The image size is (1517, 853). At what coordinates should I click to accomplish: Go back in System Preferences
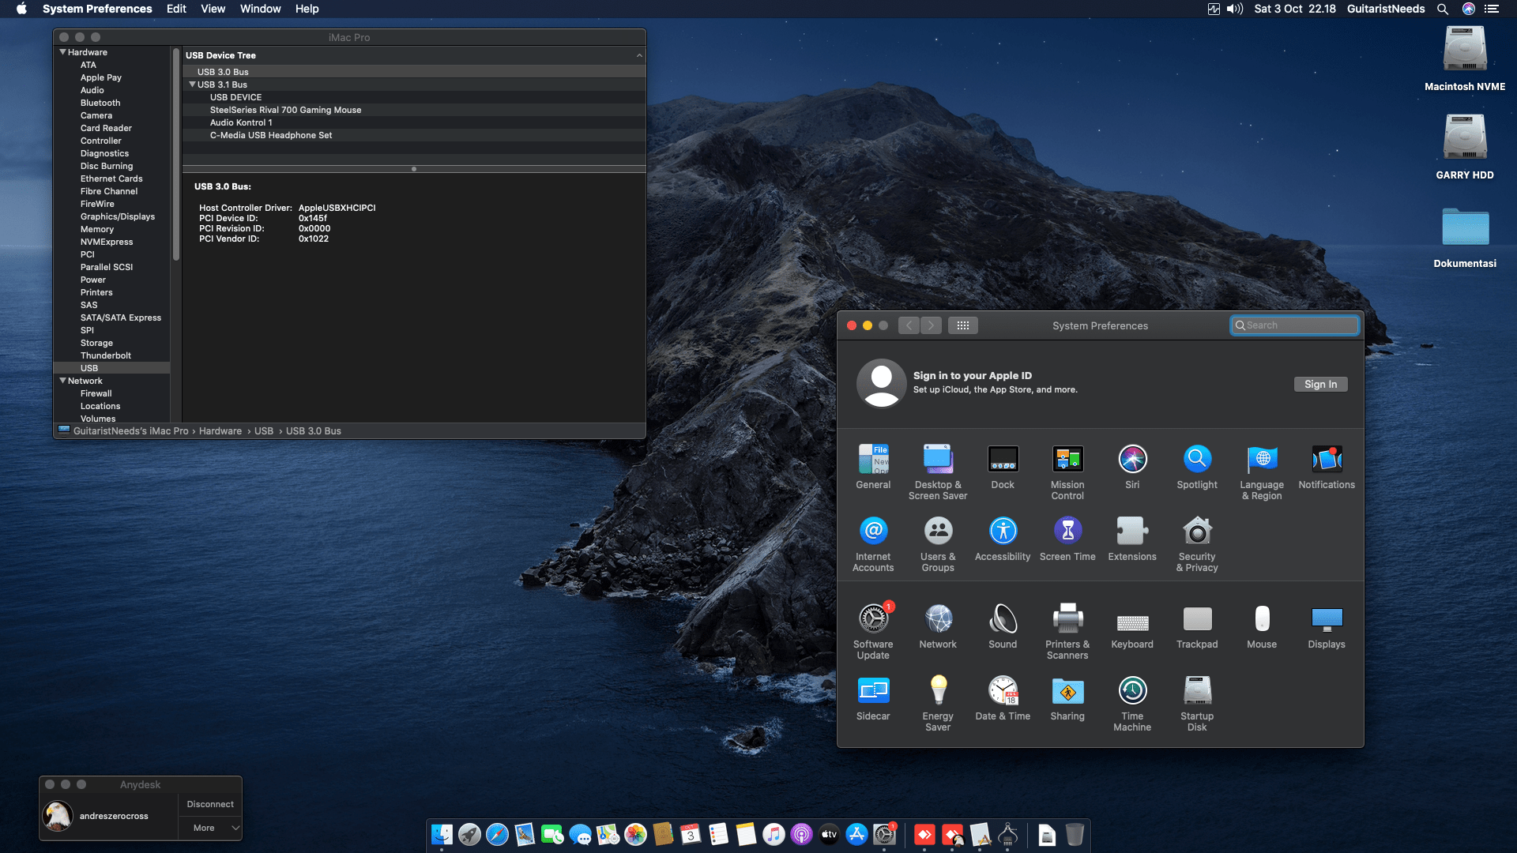[x=909, y=325]
